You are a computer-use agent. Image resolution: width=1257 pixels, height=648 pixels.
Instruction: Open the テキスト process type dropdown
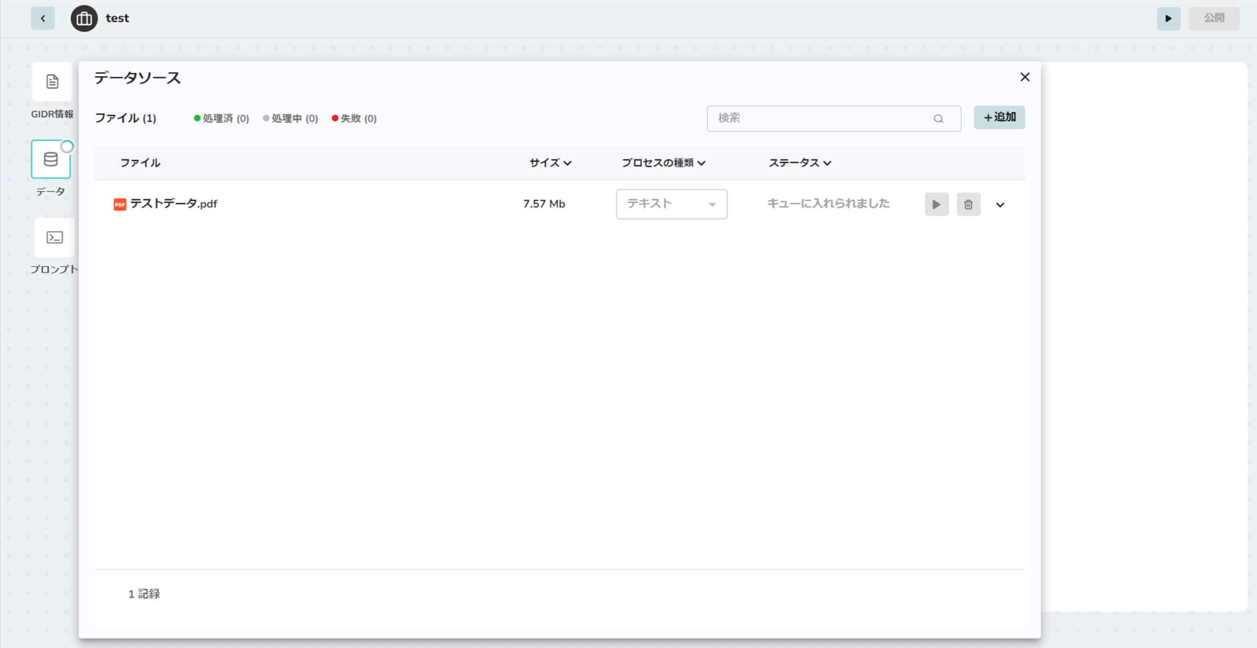click(x=672, y=204)
